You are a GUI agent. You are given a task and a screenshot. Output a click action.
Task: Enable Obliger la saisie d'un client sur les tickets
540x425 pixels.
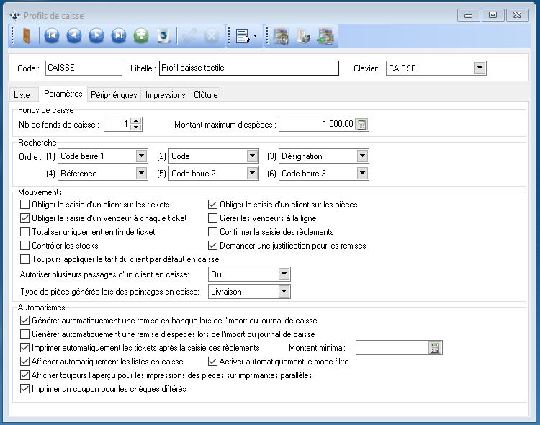point(24,205)
